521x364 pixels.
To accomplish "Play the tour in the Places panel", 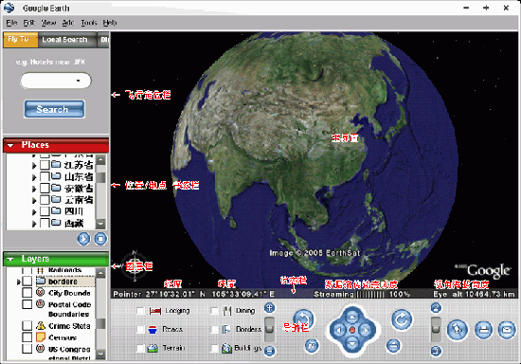I will tap(83, 239).
